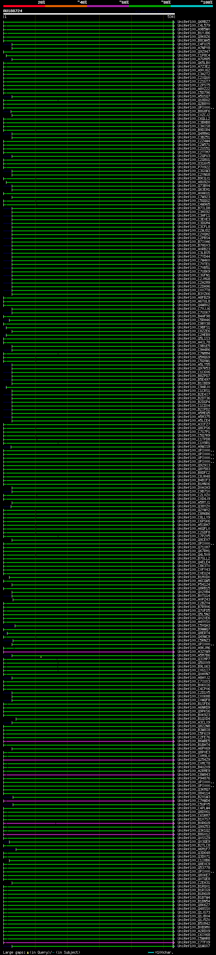
Task: Open hit UniRef100_C5F6I9
Action: coord(194,734)
